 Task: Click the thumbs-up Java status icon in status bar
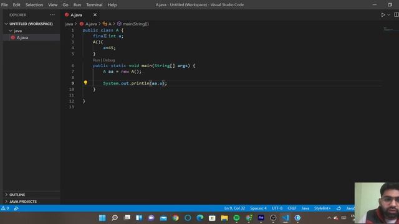(x=339, y=208)
